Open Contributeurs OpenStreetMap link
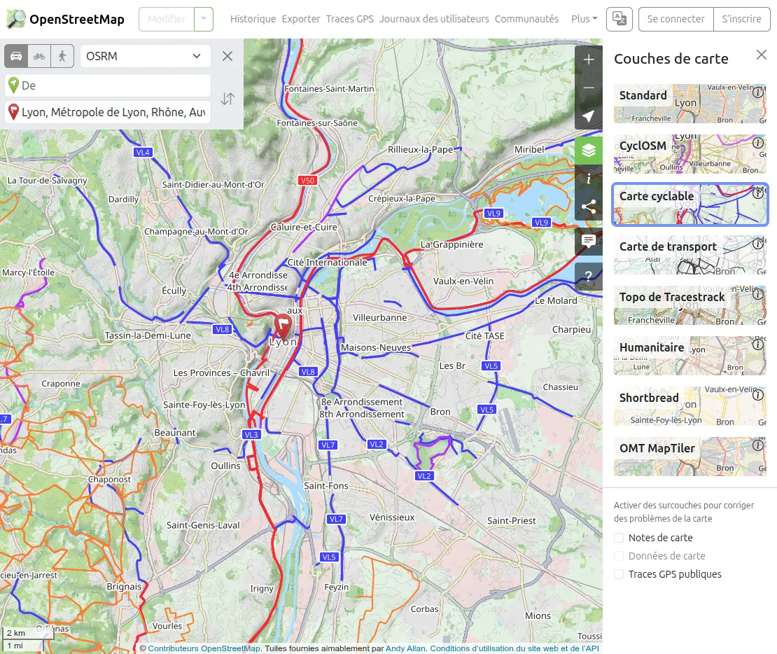 (204, 648)
